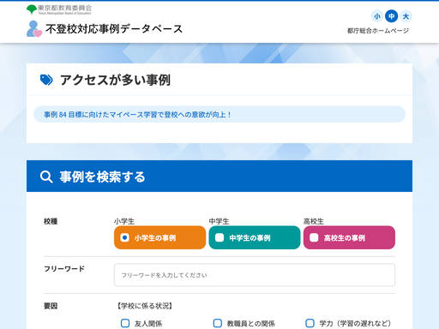Set font size to large with 大 button
439x329 pixels.
tap(406, 16)
